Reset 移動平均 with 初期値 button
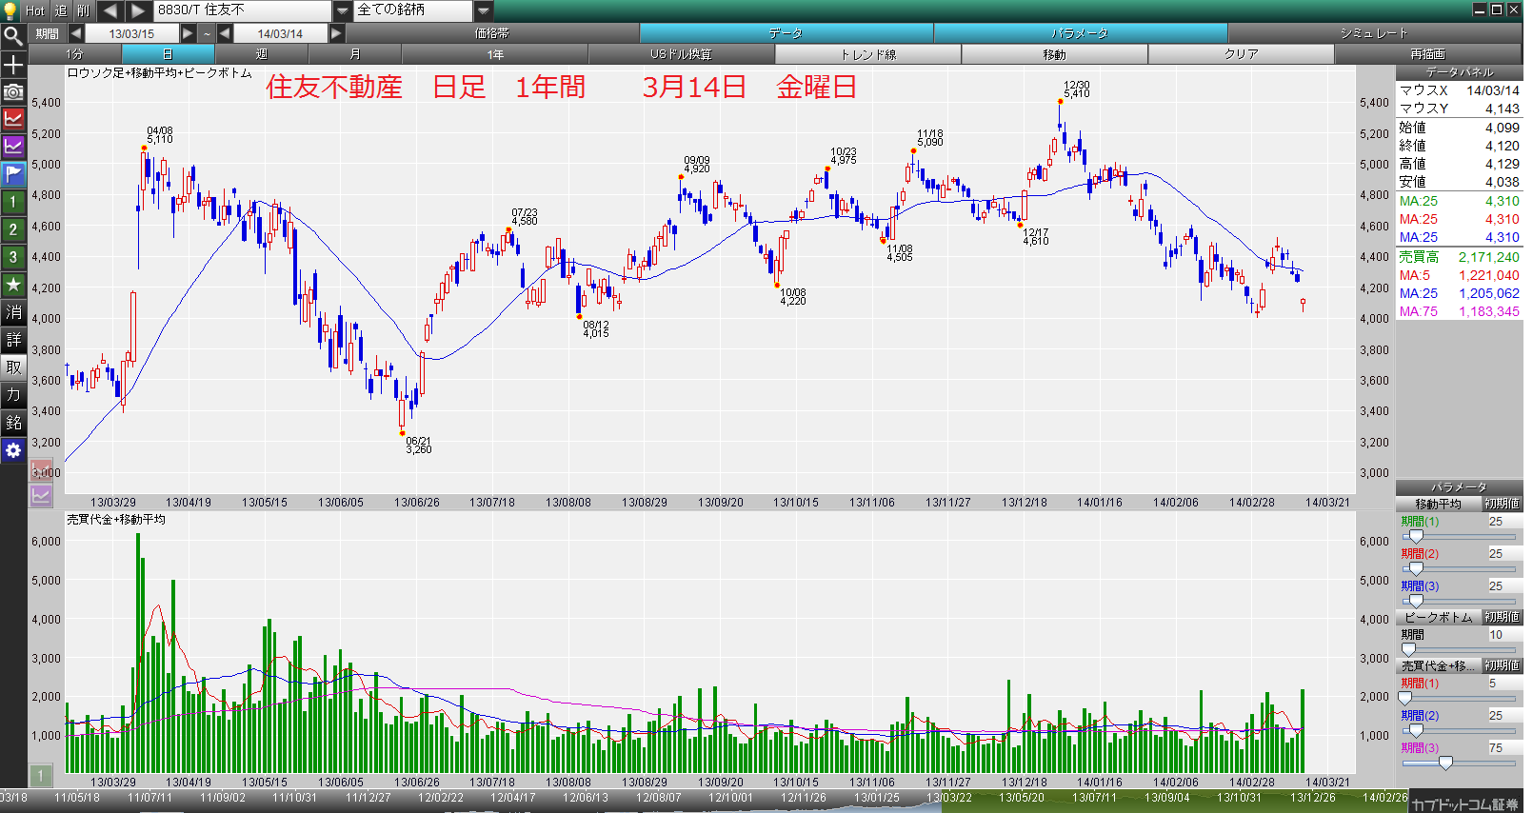Screen dimensions: 1533x813 (1502, 504)
